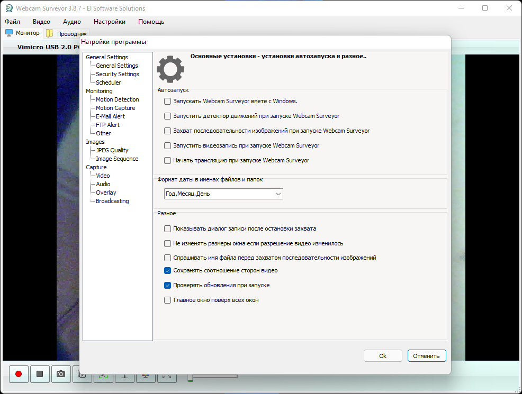Open the Настройки menu

pyautogui.click(x=109, y=22)
